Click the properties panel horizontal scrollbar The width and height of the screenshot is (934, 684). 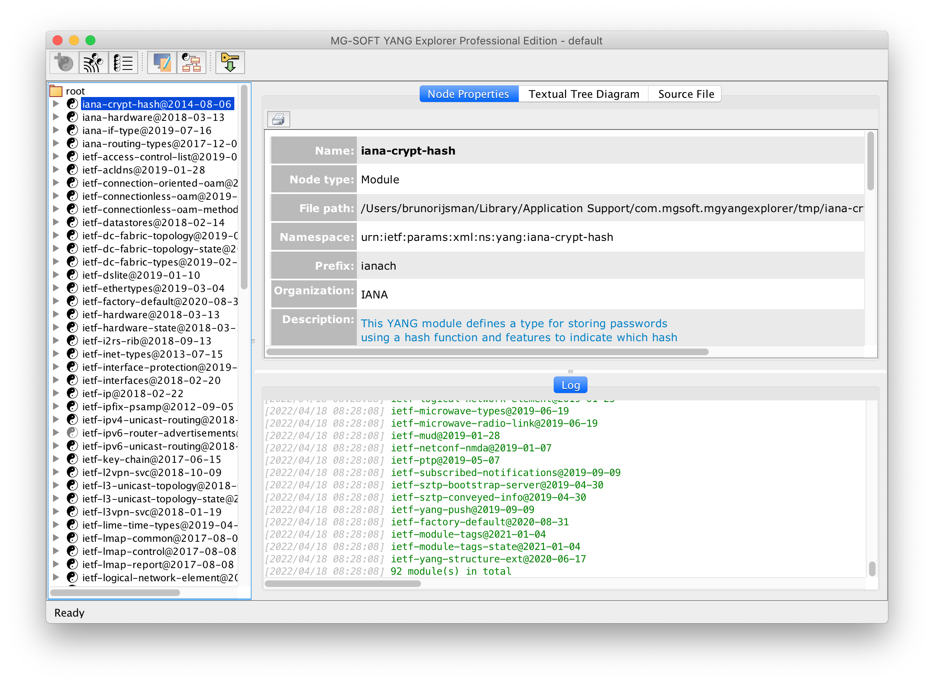pos(487,352)
